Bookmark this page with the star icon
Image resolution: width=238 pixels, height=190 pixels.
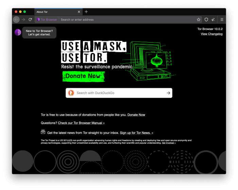coord(199,20)
